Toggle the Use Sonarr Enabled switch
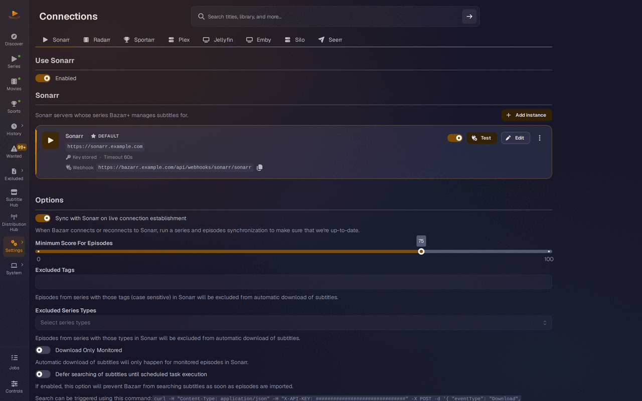 (x=43, y=78)
